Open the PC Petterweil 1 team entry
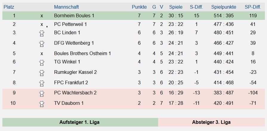The image size is (267, 131). 70,24
